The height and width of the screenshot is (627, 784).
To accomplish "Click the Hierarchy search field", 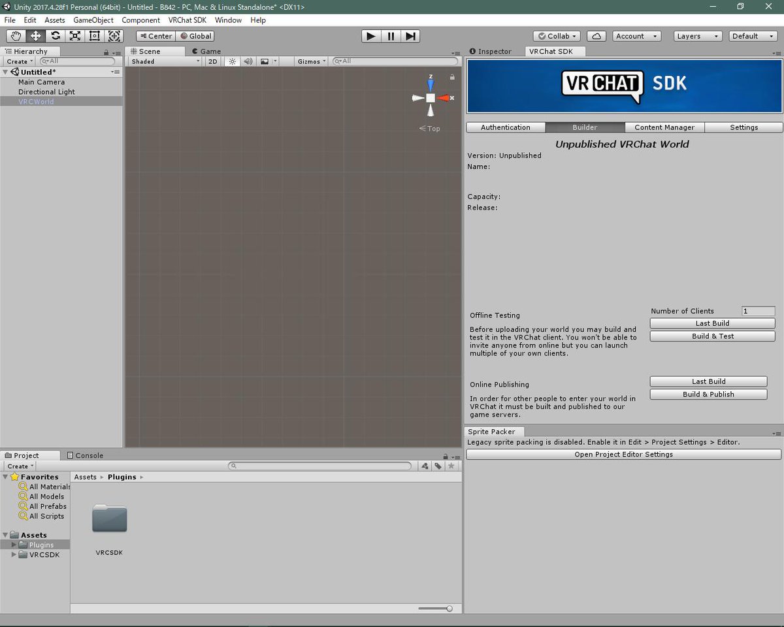I will click(x=77, y=61).
